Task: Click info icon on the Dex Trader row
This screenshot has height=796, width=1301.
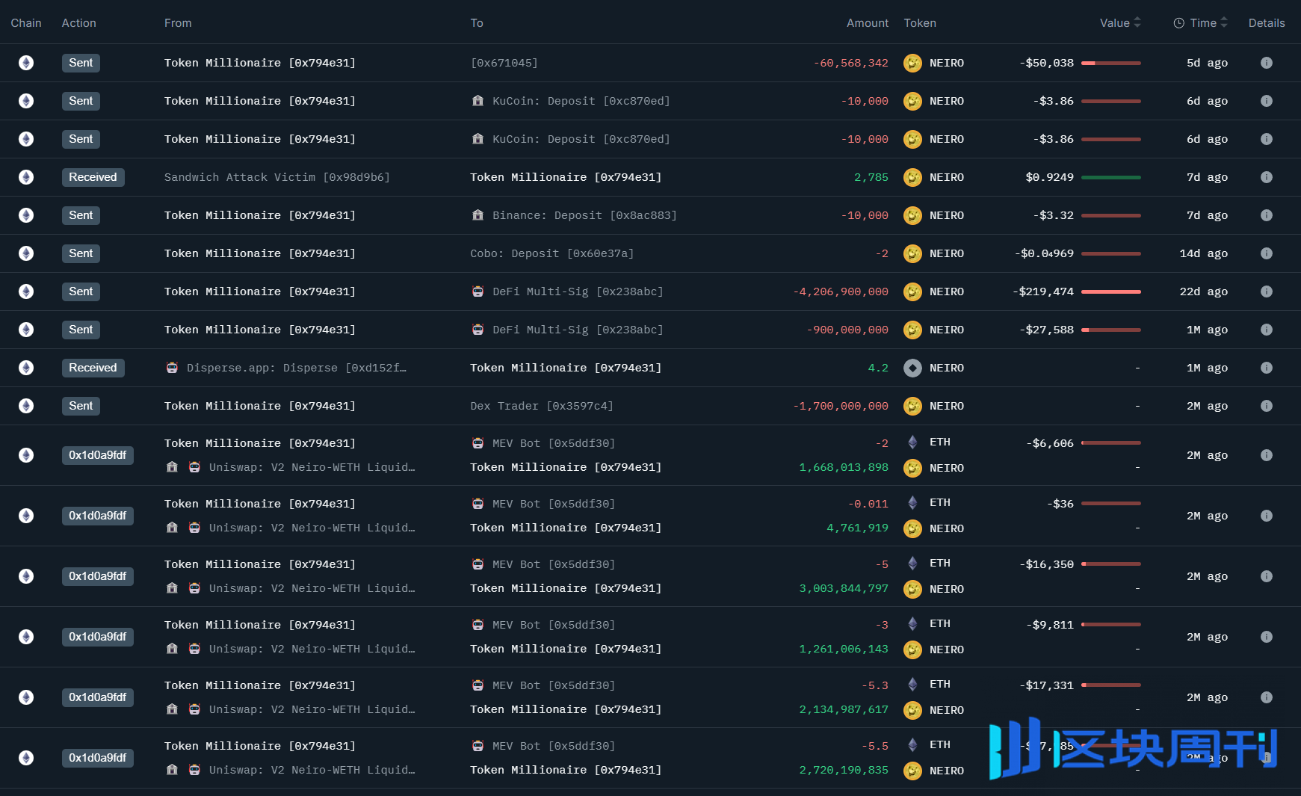Action: [x=1266, y=406]
